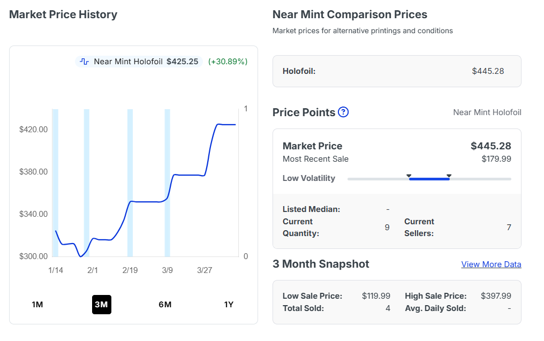This screenshot has height=341, width=544.
Task: Select the active 3M range button
Action: [x=101, y=305]
